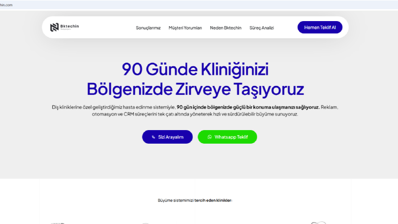Image resolution: width=398 pixels, height=224 pixels.
Task: Open the Neden Bktechin menu link
Action: [x=226, y=28]
